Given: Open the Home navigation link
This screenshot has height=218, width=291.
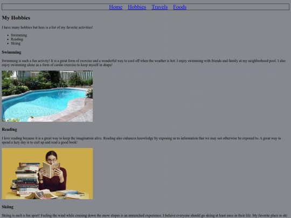Looking at the screenshot, I should click(116, 7).
